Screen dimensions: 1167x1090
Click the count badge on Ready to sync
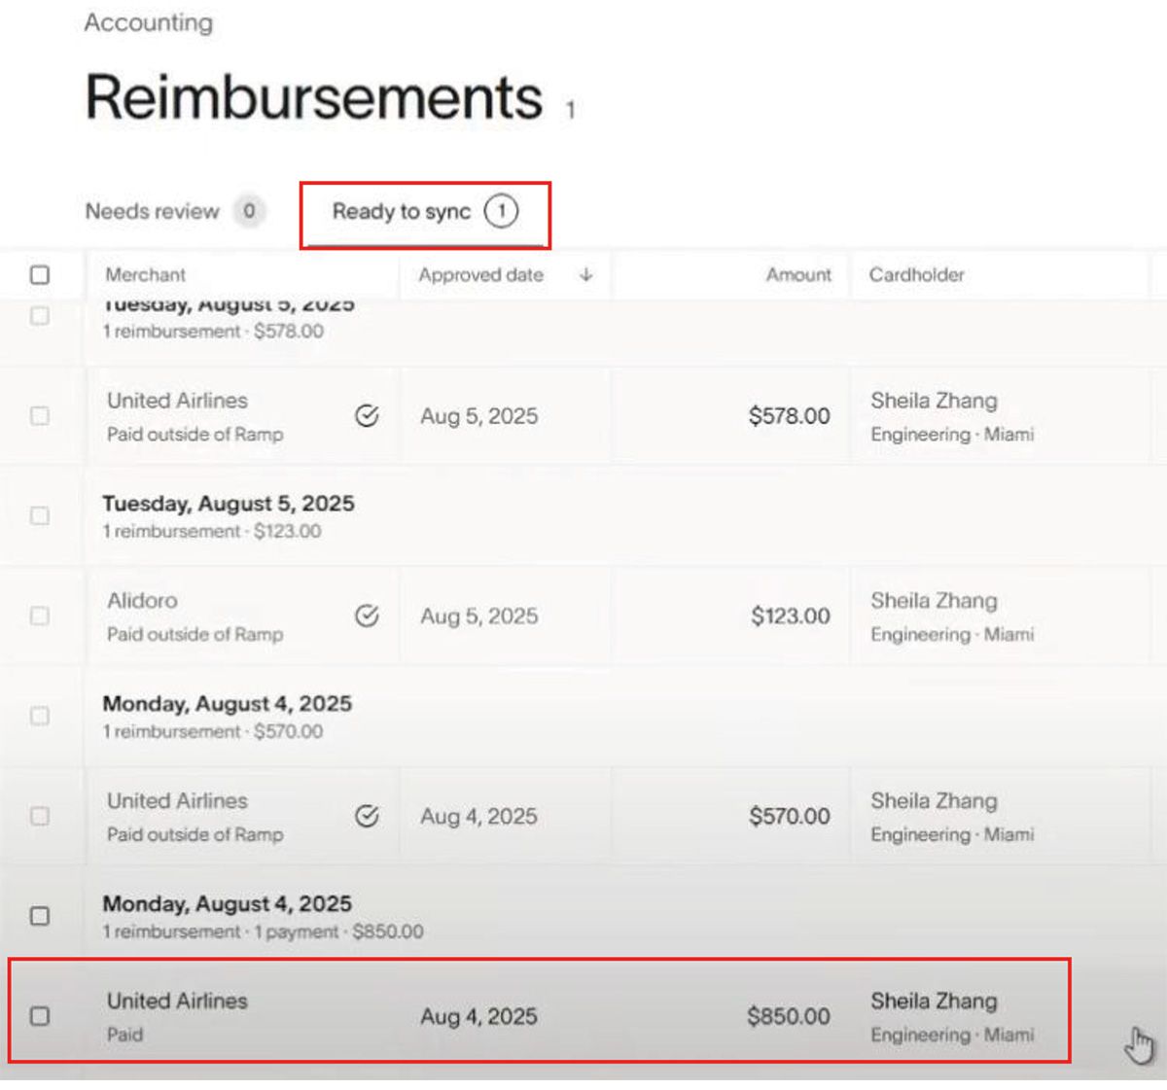pyautogui.click(x=501, y=211)
